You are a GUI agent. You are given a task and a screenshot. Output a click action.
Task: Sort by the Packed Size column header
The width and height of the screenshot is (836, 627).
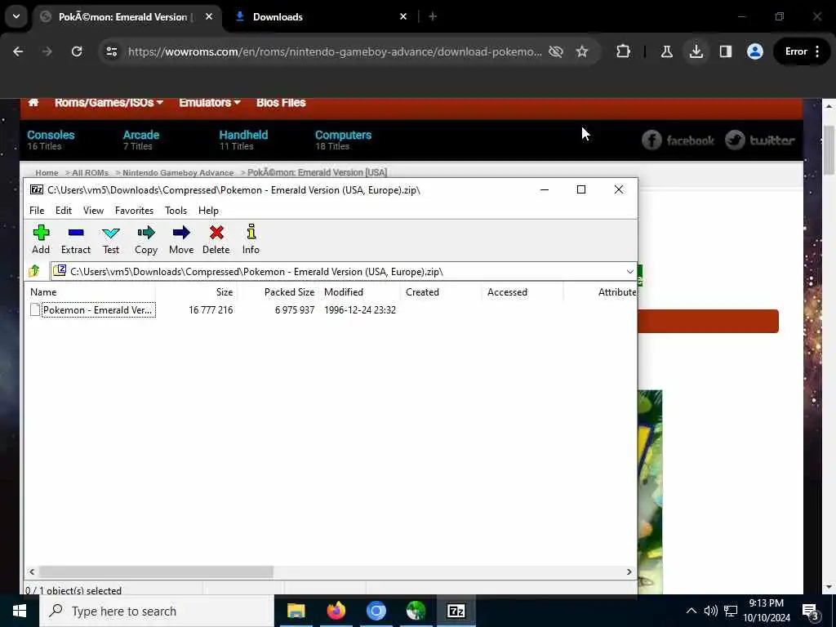pos(278,292)
